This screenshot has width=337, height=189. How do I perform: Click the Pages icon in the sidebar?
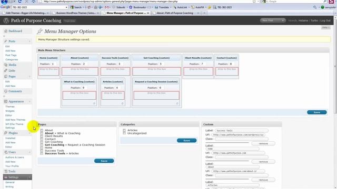(x=6, y=77)
